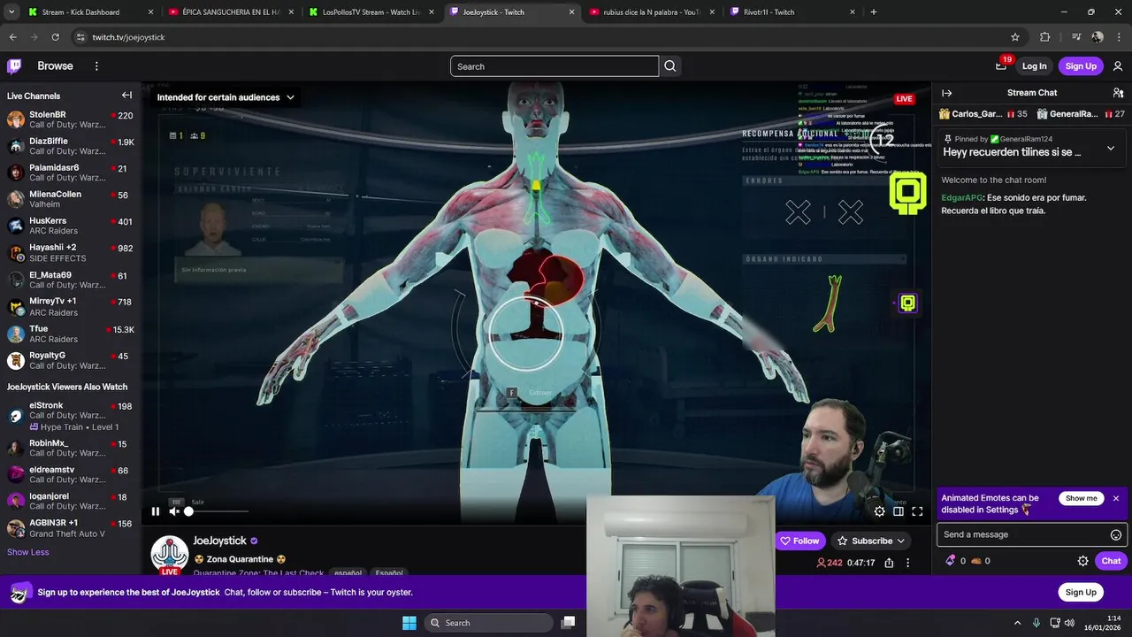Open the emote picker in chat
The width and height of the screenshot is (1132, 637).
(x=1116, y=534)
